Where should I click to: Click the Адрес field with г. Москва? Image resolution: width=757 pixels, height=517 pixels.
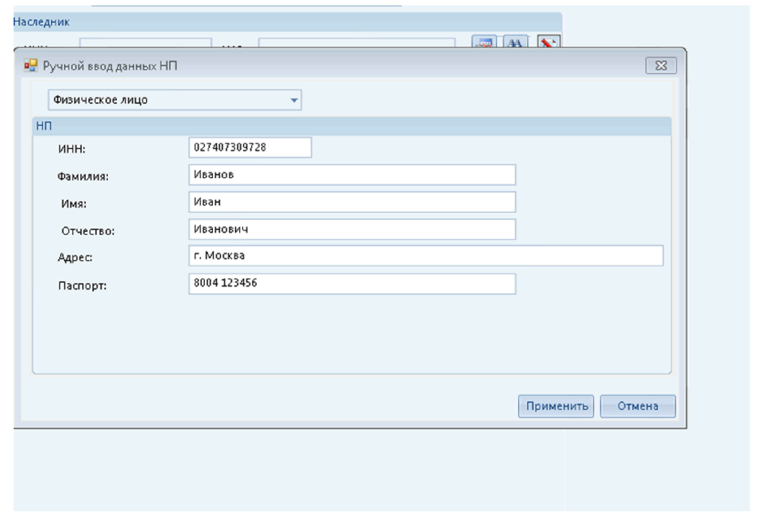pyautogui.click(x=426, y=256)
